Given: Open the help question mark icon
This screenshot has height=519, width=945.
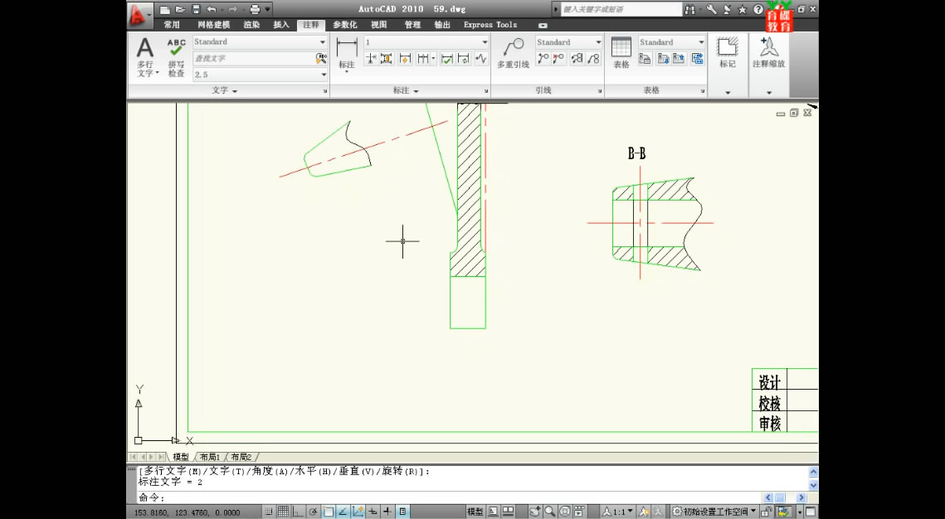Looking at the screenshot, I should click(757, 10).
